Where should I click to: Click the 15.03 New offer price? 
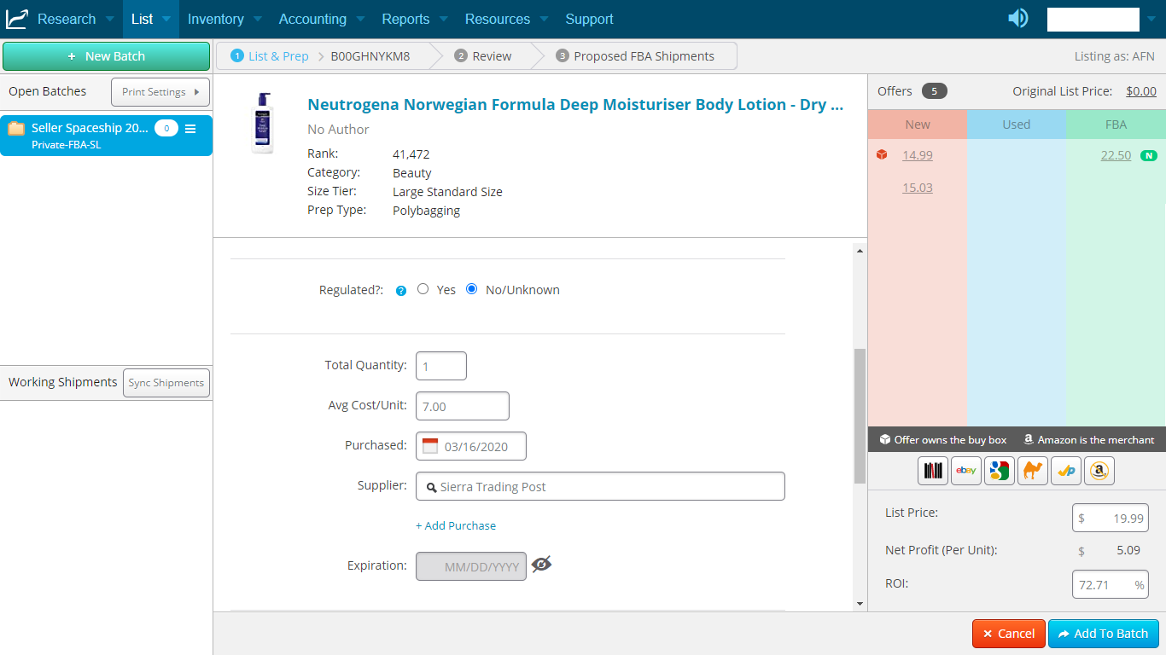pos(918,188)
